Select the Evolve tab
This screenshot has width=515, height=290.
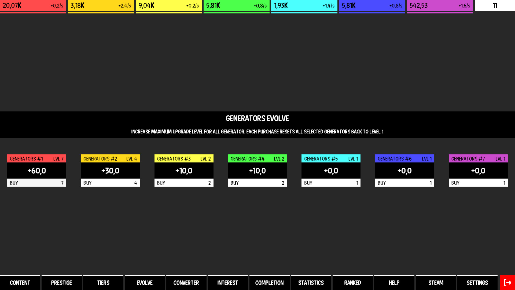click(145, 282)
